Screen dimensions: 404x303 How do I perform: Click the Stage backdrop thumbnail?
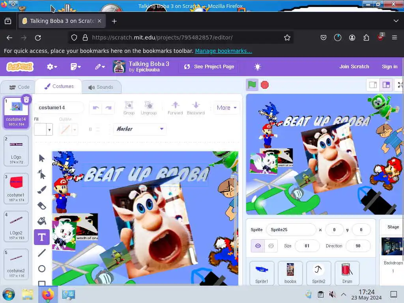pos(392,246)
